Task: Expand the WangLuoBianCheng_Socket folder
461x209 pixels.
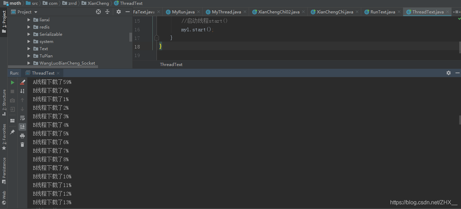Action: pyautogui.click(x=29, y=63)
